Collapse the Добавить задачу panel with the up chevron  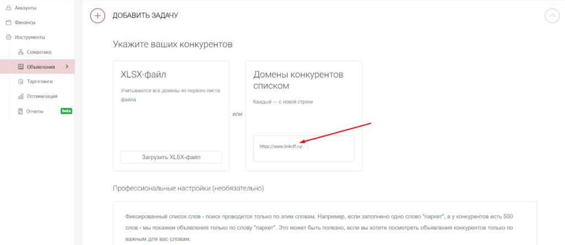[x=552, y=16]
